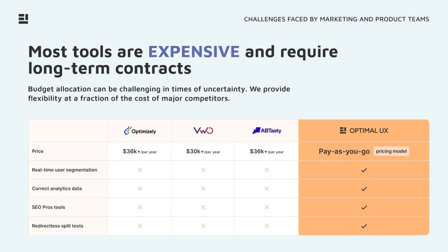
Task: Click the Pay-as-you-go price text
Action: tap(344, 151)
